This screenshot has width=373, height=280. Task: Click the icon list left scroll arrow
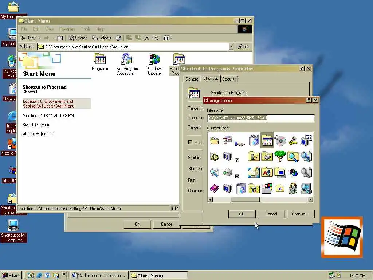tap(210, 199)
